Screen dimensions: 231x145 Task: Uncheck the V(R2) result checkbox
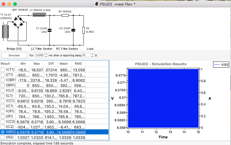click(x=3, y=132)
